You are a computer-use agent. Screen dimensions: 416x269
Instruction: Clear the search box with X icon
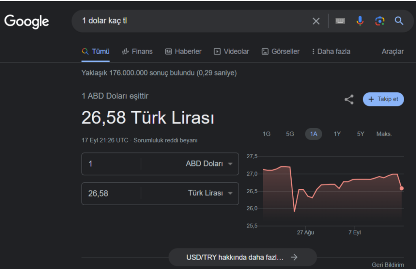pos(316,21)
